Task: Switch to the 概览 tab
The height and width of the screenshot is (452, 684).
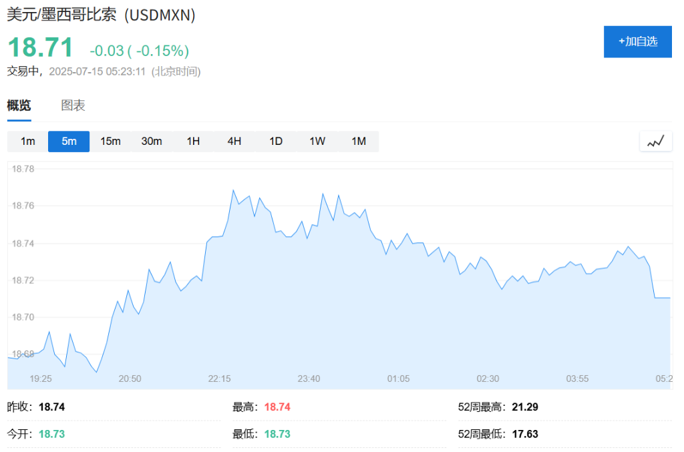Action: 19,105
